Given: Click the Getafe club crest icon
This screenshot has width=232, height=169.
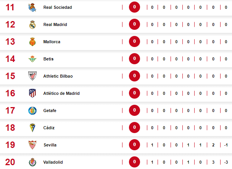Looking at the screenshot, I should (32, 110).
